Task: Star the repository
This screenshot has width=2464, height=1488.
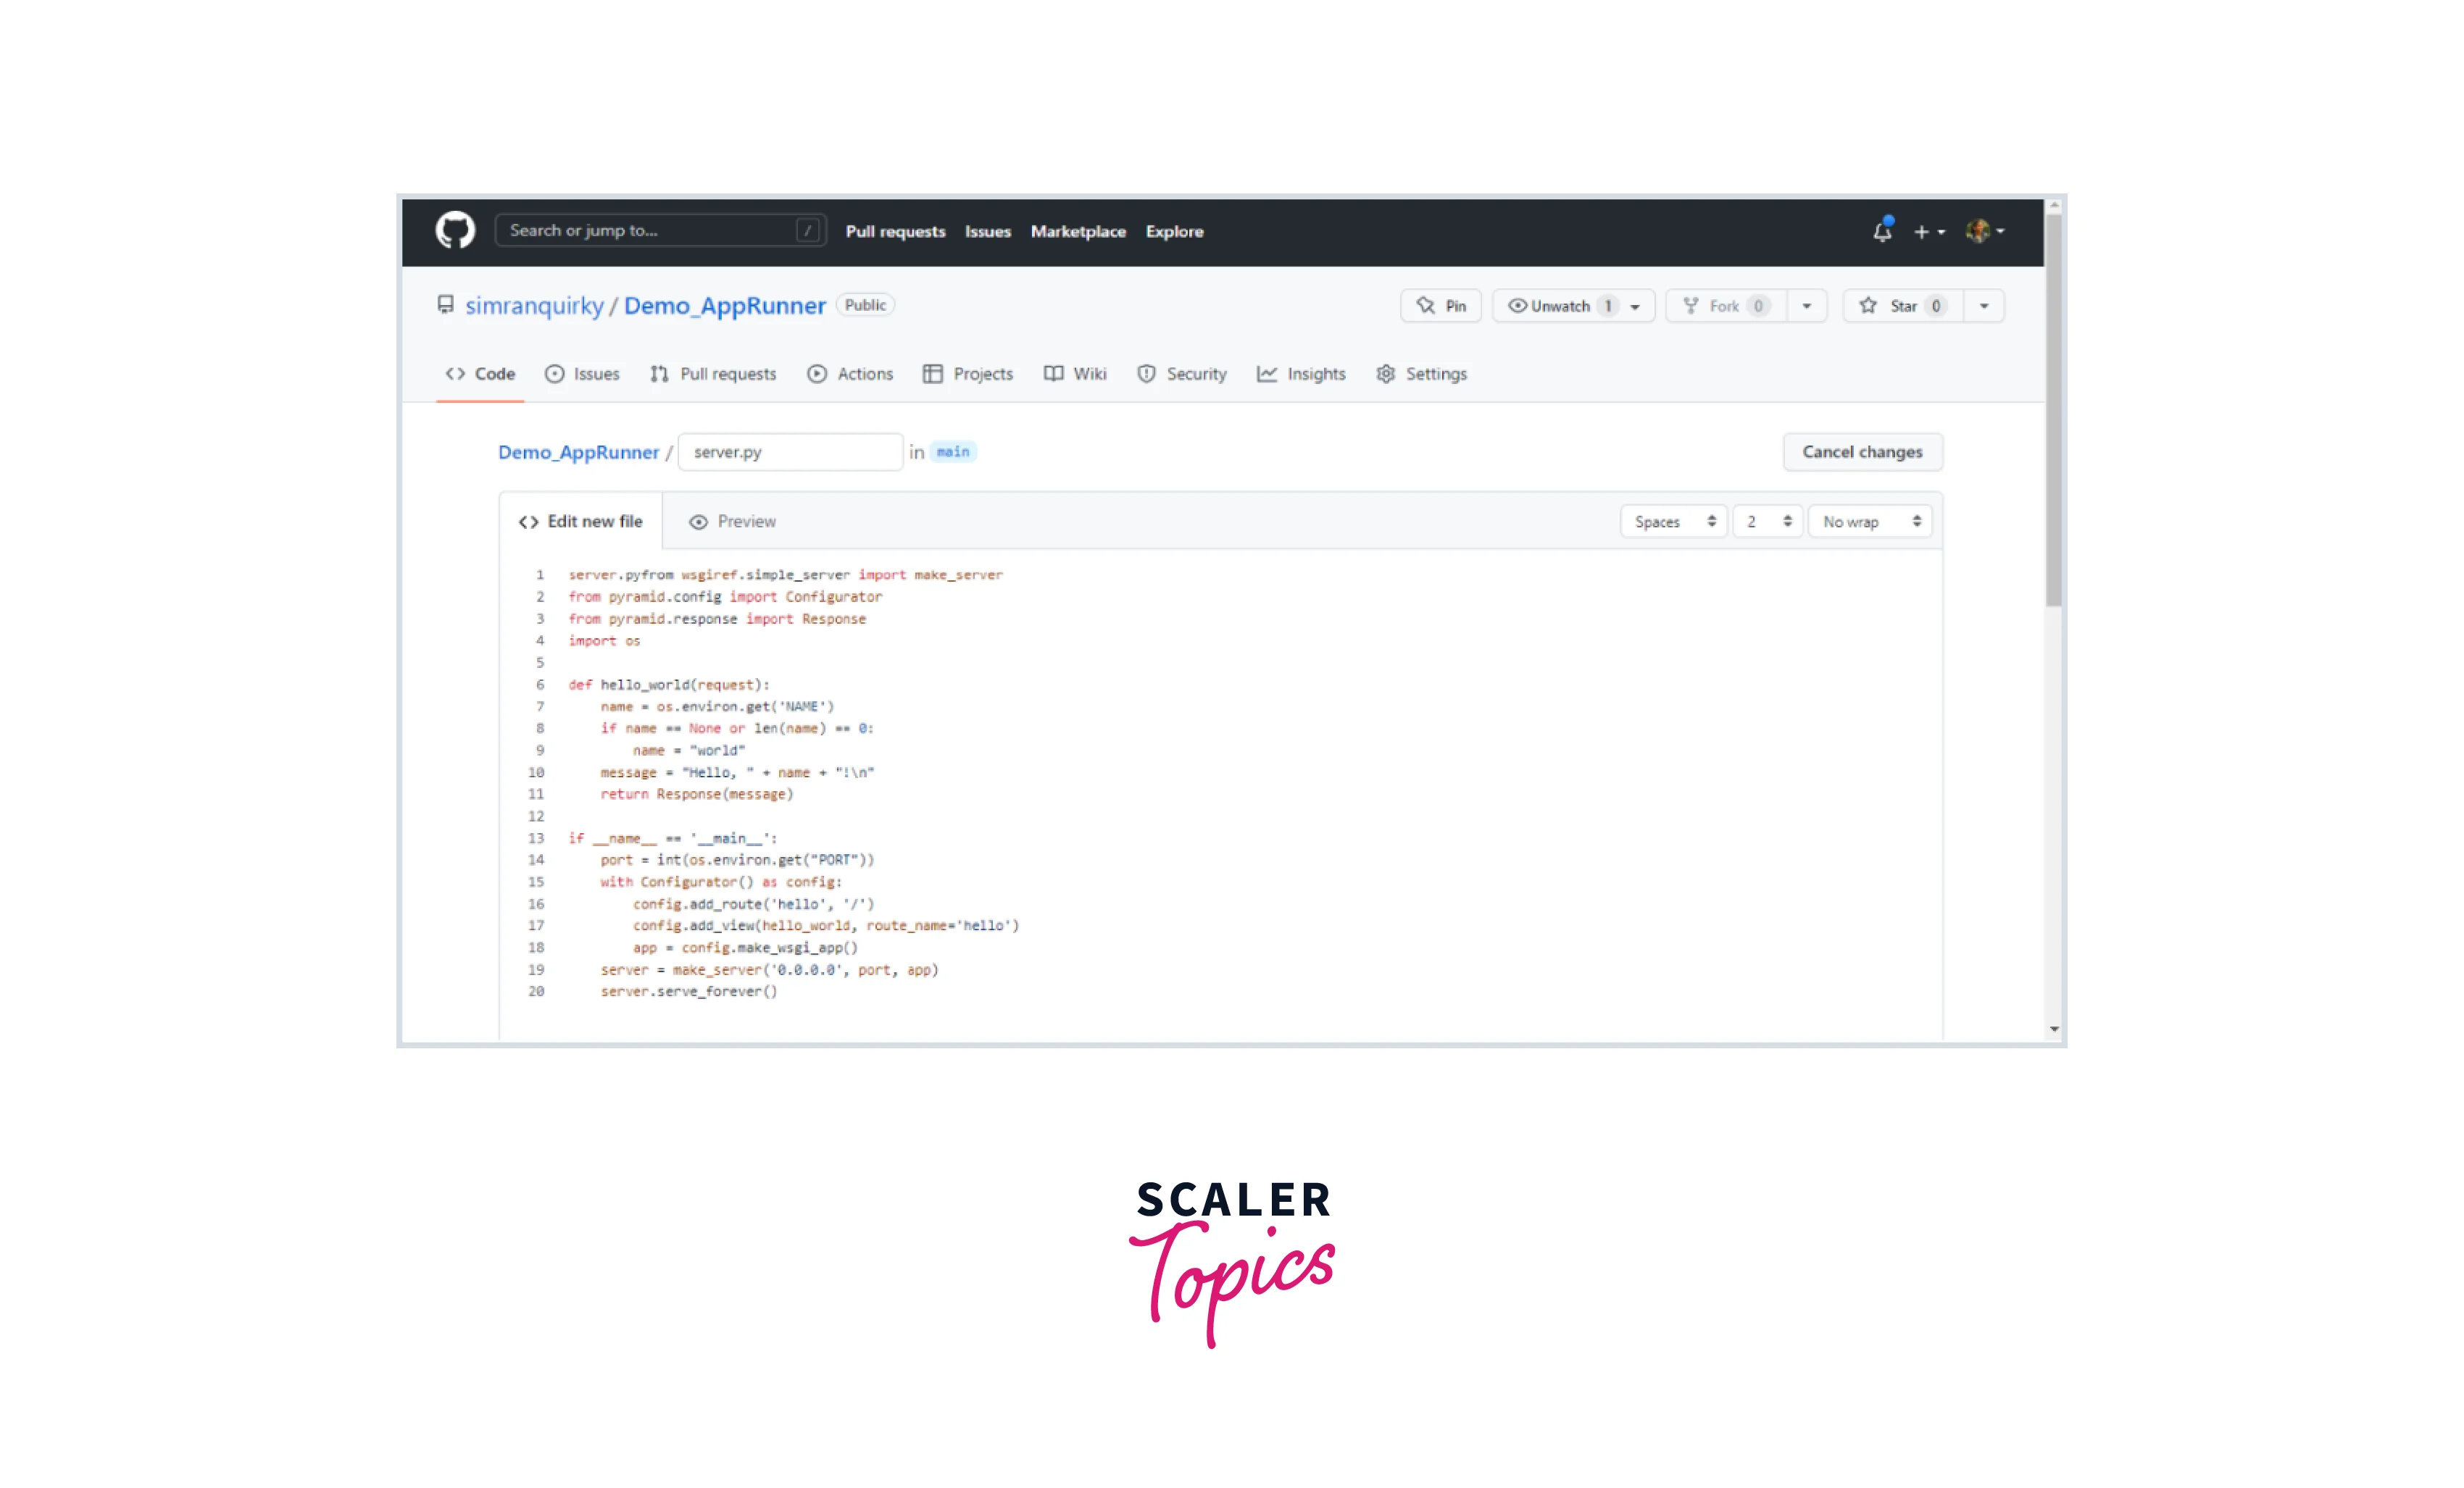Action: click(1901, 306)
